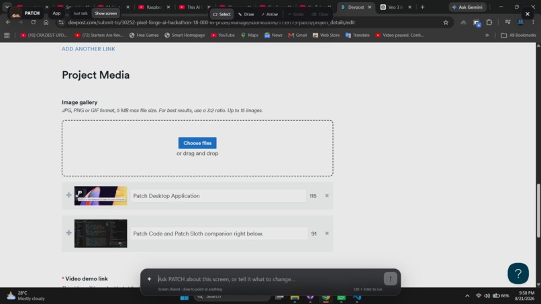The height and width of the screenshot is (304, 541).
Task: Click the Ask PATCH prompt field
Action: (268, 279)
